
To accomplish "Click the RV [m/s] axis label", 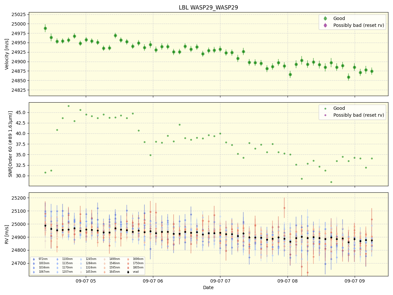I will (x=7, y=234).
